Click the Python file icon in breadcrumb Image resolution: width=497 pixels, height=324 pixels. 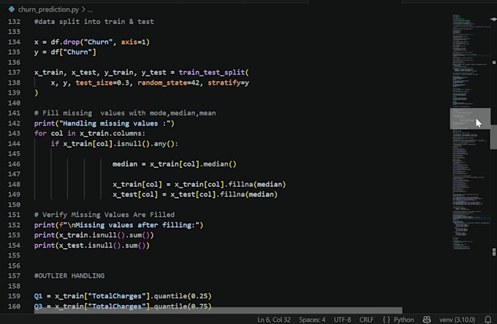coord(12,9)
